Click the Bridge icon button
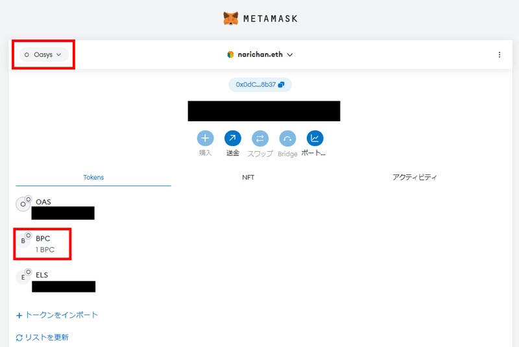Screen dimensions: 519x347 [287, 138]
